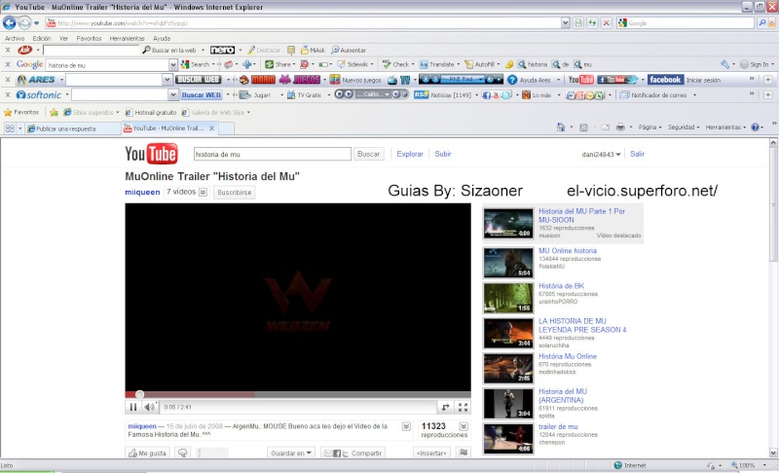Screen dimensions: 779x473
Task: Click the Home icon in command bar
Action: click(561, 127)
